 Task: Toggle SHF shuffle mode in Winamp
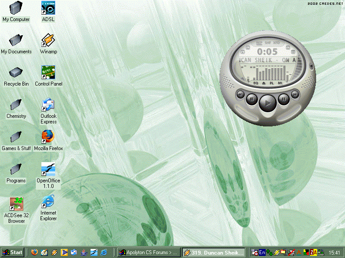coord(267,43)
